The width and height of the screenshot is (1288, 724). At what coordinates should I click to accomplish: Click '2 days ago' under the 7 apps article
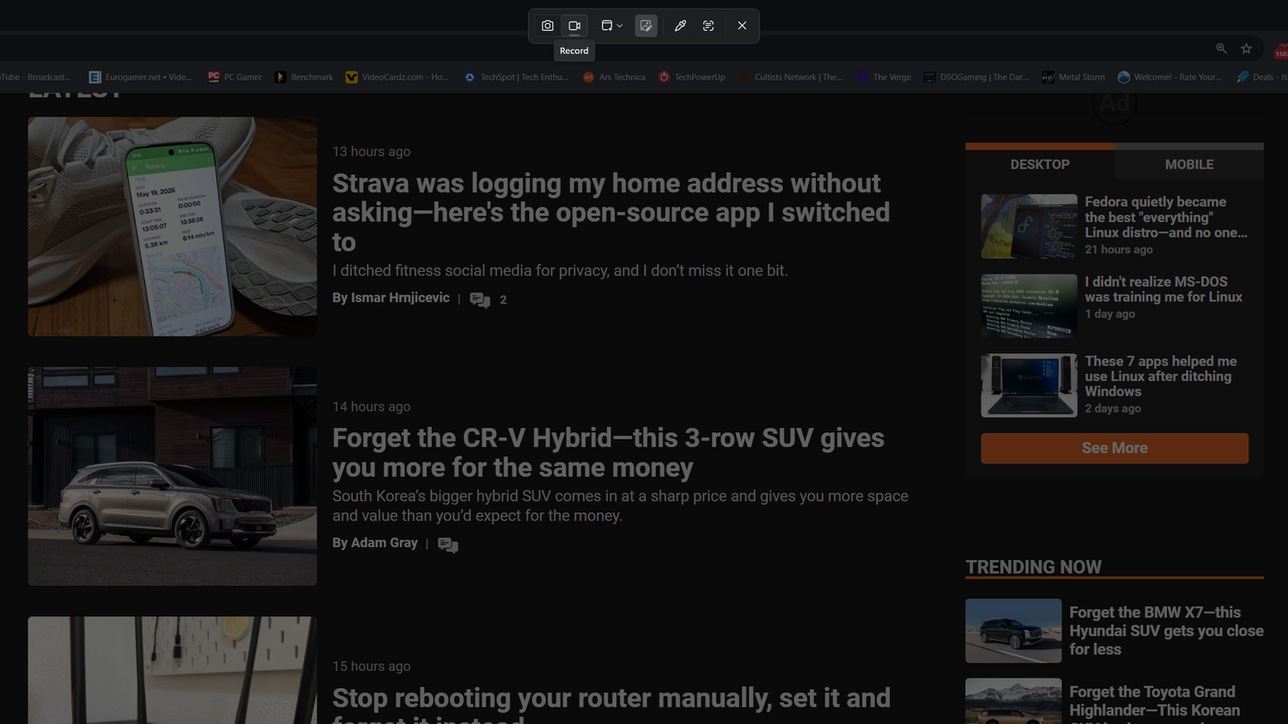tap(1113, 408)
